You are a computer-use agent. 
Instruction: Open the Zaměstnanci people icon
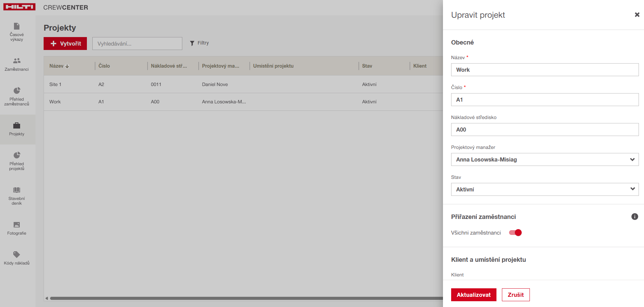17,61
